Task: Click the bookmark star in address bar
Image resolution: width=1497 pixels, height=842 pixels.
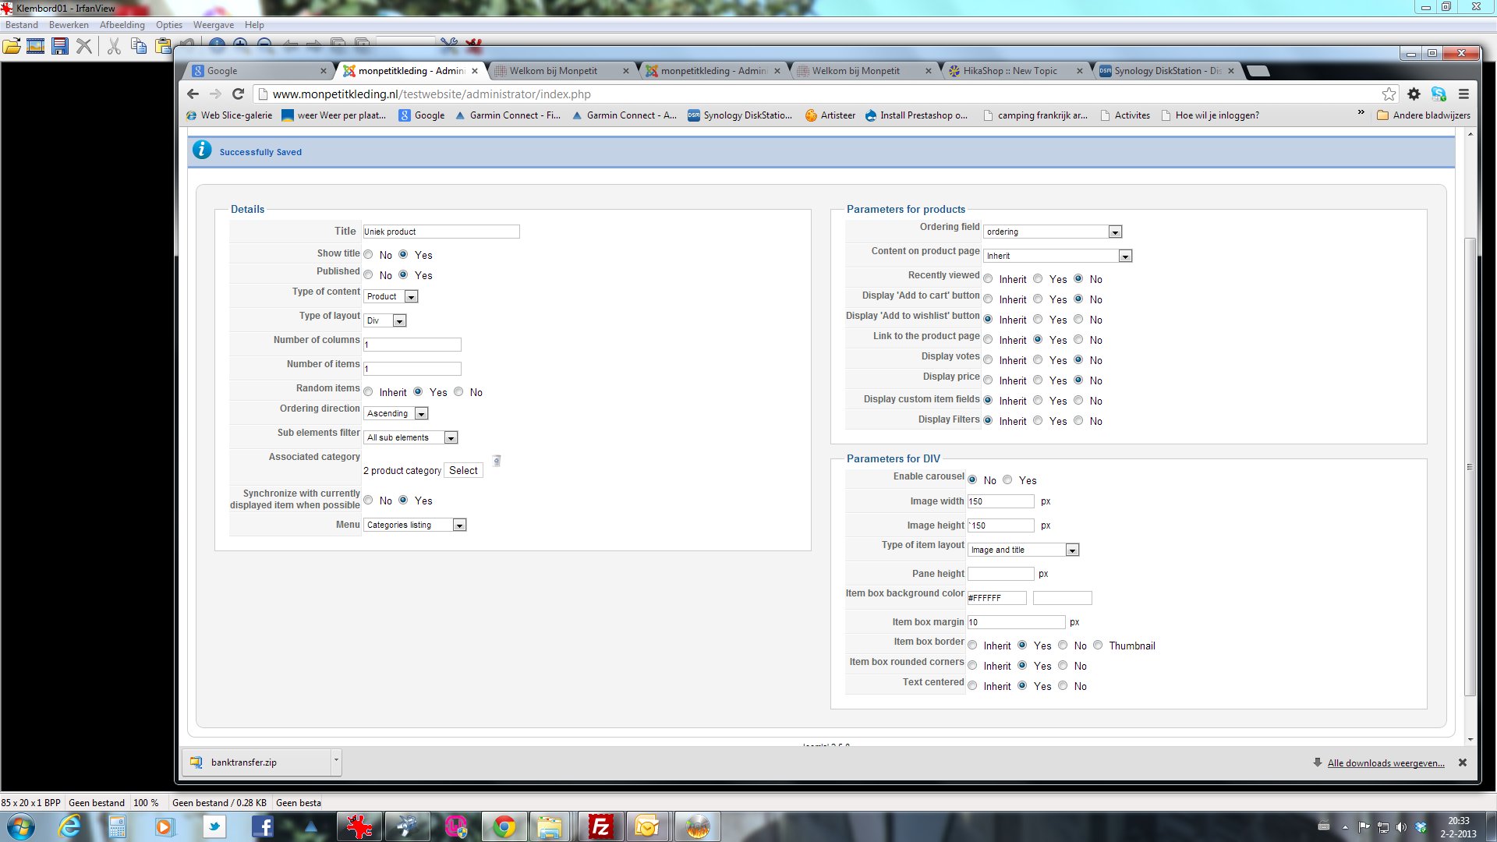Action: pyautogui.click(x=1389, y=94)
